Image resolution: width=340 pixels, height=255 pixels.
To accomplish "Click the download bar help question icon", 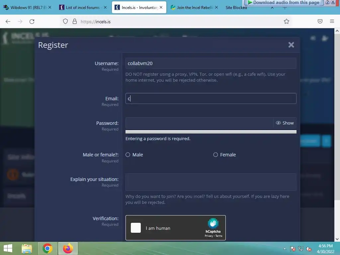I will pos(328,2).
